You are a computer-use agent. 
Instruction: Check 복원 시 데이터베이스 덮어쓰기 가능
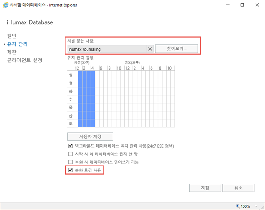click(70, 162)
